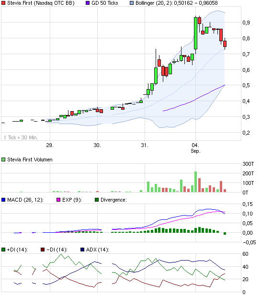Click the 300T volume axis label

tap(248, 164)
